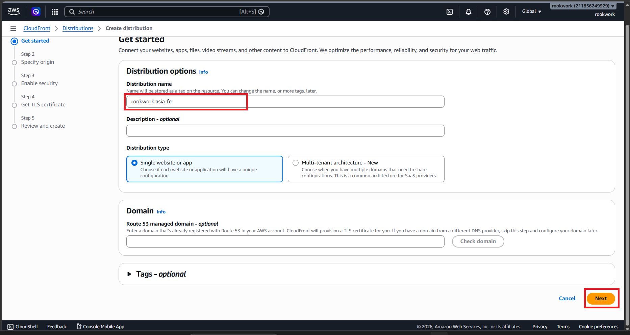Click the top search box
Screen dimensions: 630x335
[167, 12]
